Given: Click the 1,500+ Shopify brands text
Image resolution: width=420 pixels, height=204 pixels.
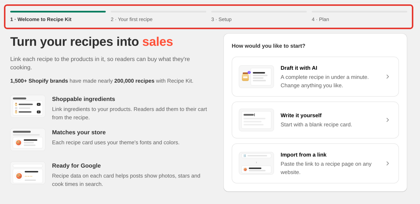Looking at the screenshot, I should [39, 81].
